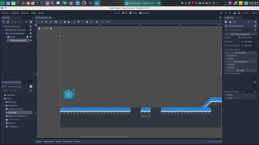The image size is (259, 145).
Task: Select the arrow Select Mode tool
Action: pyautogui.click(x=37, y=22)
